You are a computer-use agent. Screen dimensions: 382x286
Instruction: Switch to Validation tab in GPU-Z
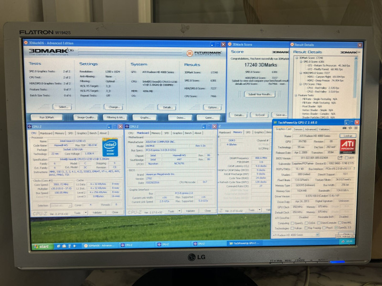(x=324, y=129)
